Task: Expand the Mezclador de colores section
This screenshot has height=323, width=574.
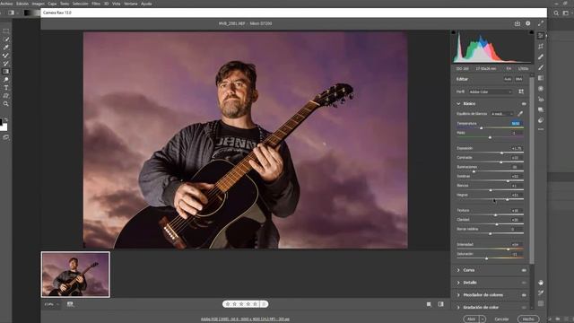Action: [458, 295]
